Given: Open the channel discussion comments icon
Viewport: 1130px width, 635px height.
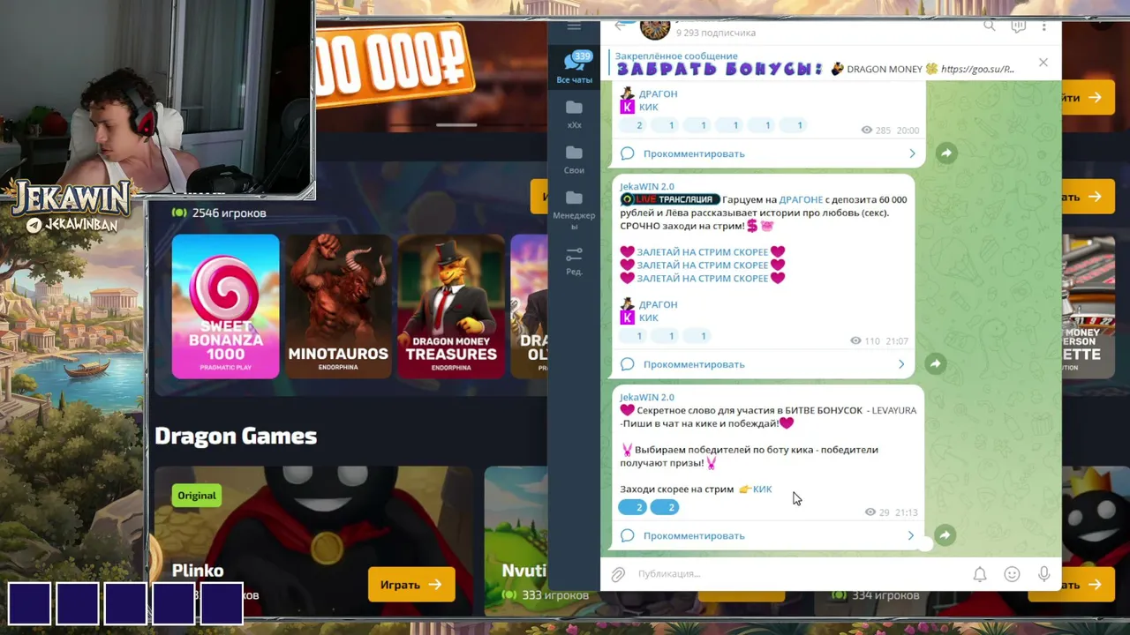Looking at the screenshot, I should 1018,26.
